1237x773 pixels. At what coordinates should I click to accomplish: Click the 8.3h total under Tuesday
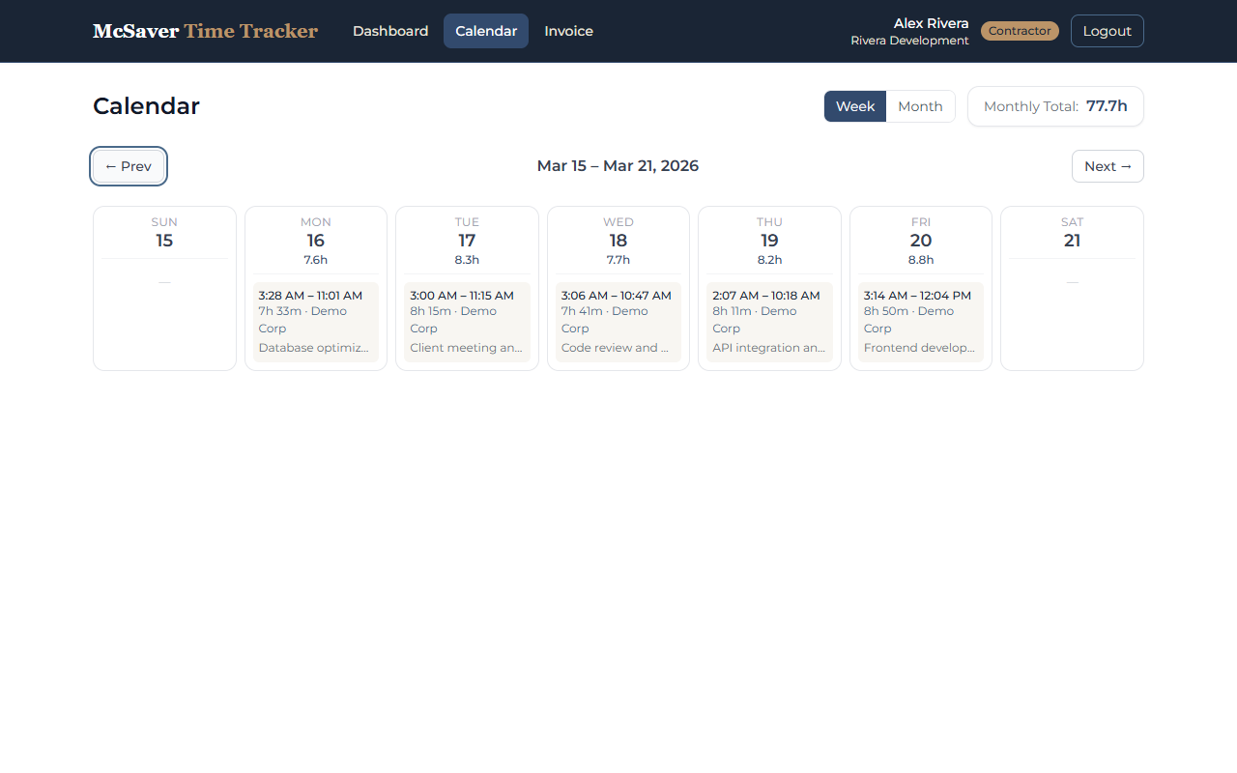[x=467, y=260]
